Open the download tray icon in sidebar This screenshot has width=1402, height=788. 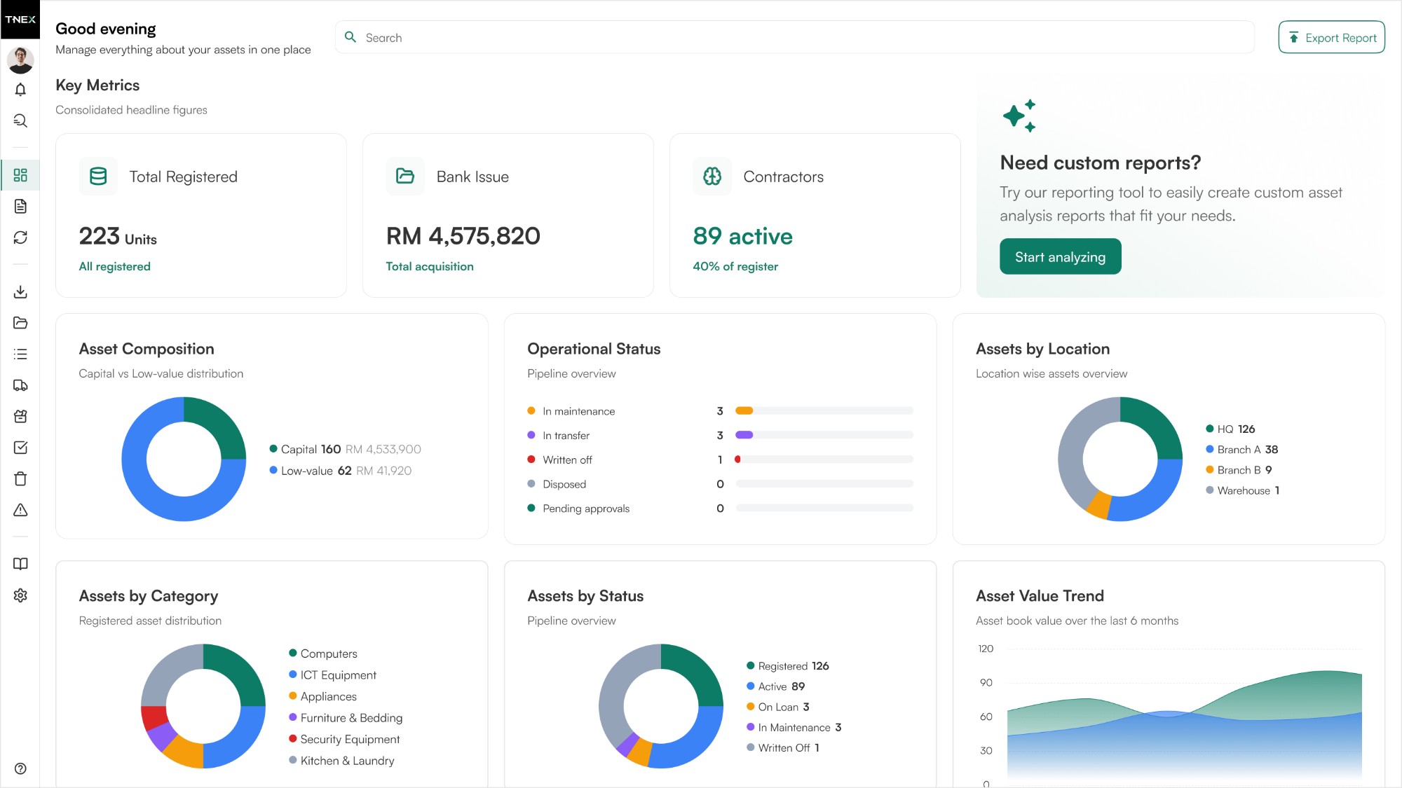pos(20,291)
